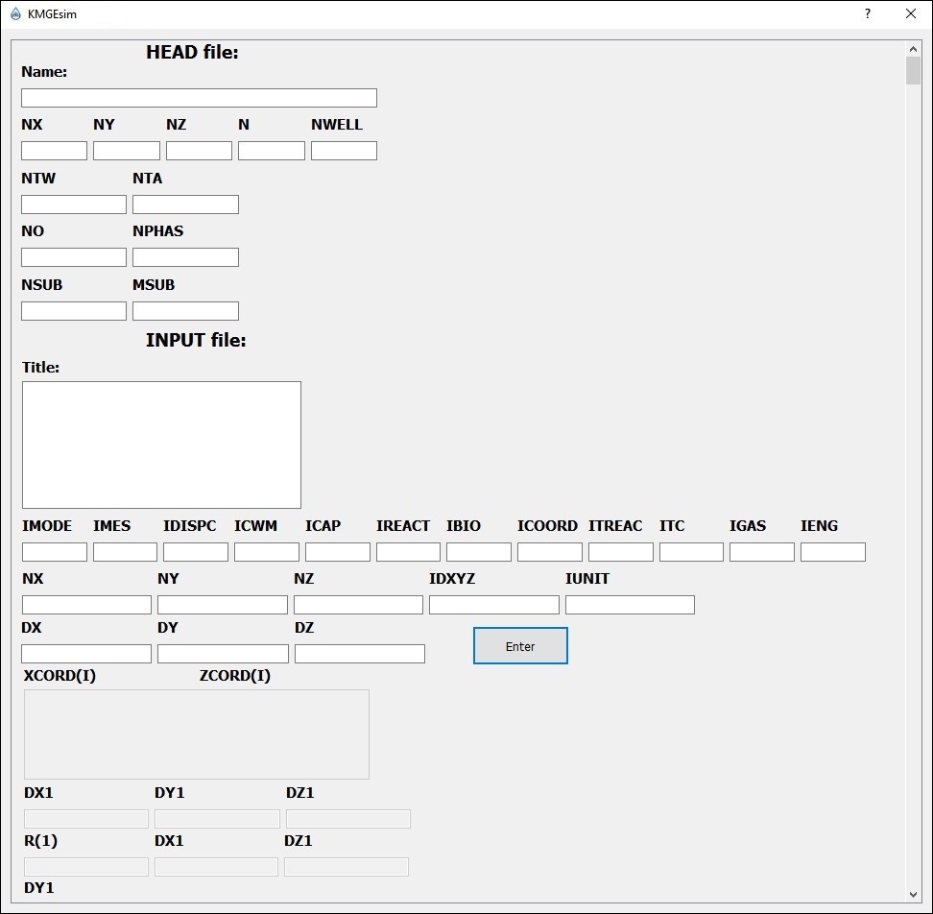
Task: Select the IBIO text field
Action: click(x=479, y=552)
